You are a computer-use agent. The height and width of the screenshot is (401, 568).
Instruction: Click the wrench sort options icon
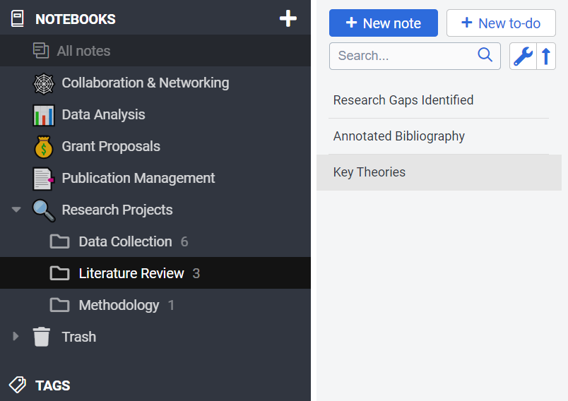click(x=523, y=56)
